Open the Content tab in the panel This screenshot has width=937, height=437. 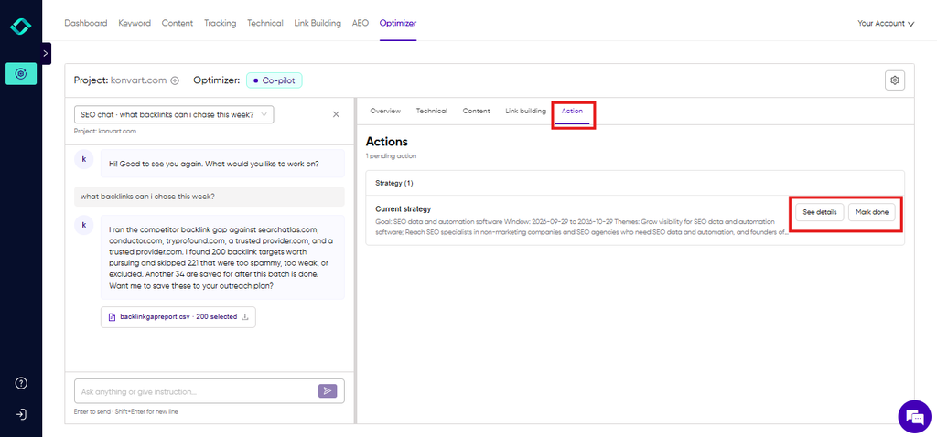(476, 111)
